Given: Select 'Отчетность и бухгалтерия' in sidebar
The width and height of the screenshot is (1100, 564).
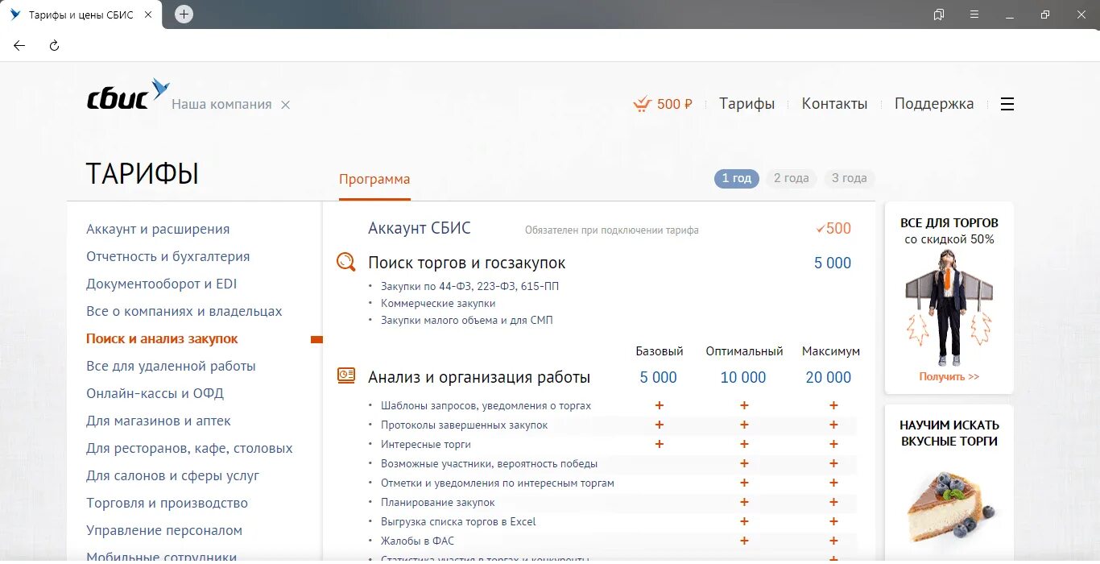Looking at the screenshot, I should 167,257.
